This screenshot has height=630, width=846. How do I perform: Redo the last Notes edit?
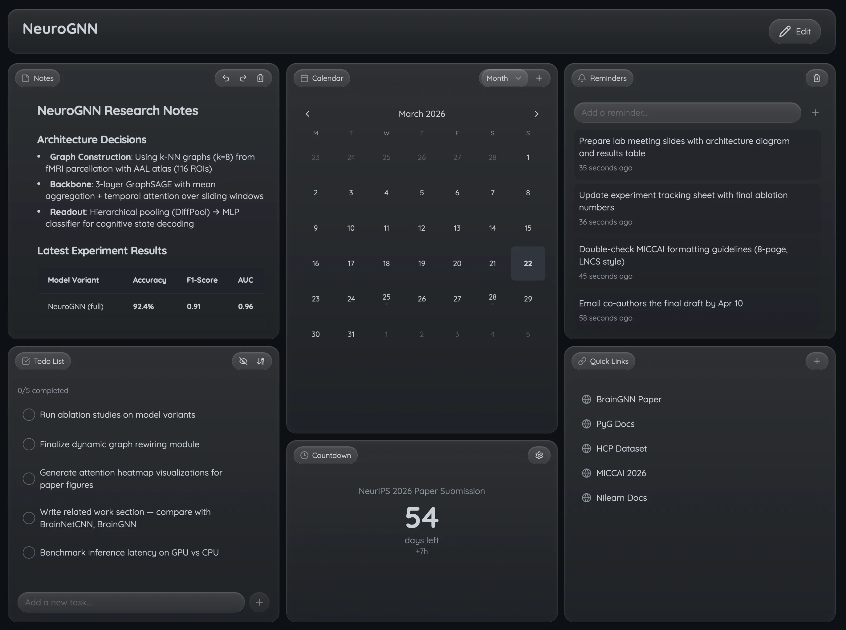243,78
